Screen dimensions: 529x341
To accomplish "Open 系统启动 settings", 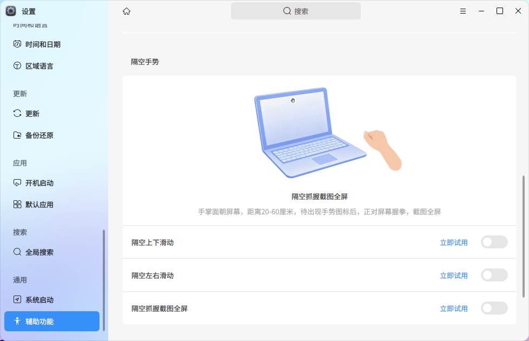I will [x=52, y=300].
